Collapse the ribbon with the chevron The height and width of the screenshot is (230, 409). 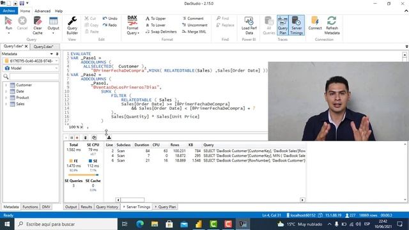click(406, 11)
